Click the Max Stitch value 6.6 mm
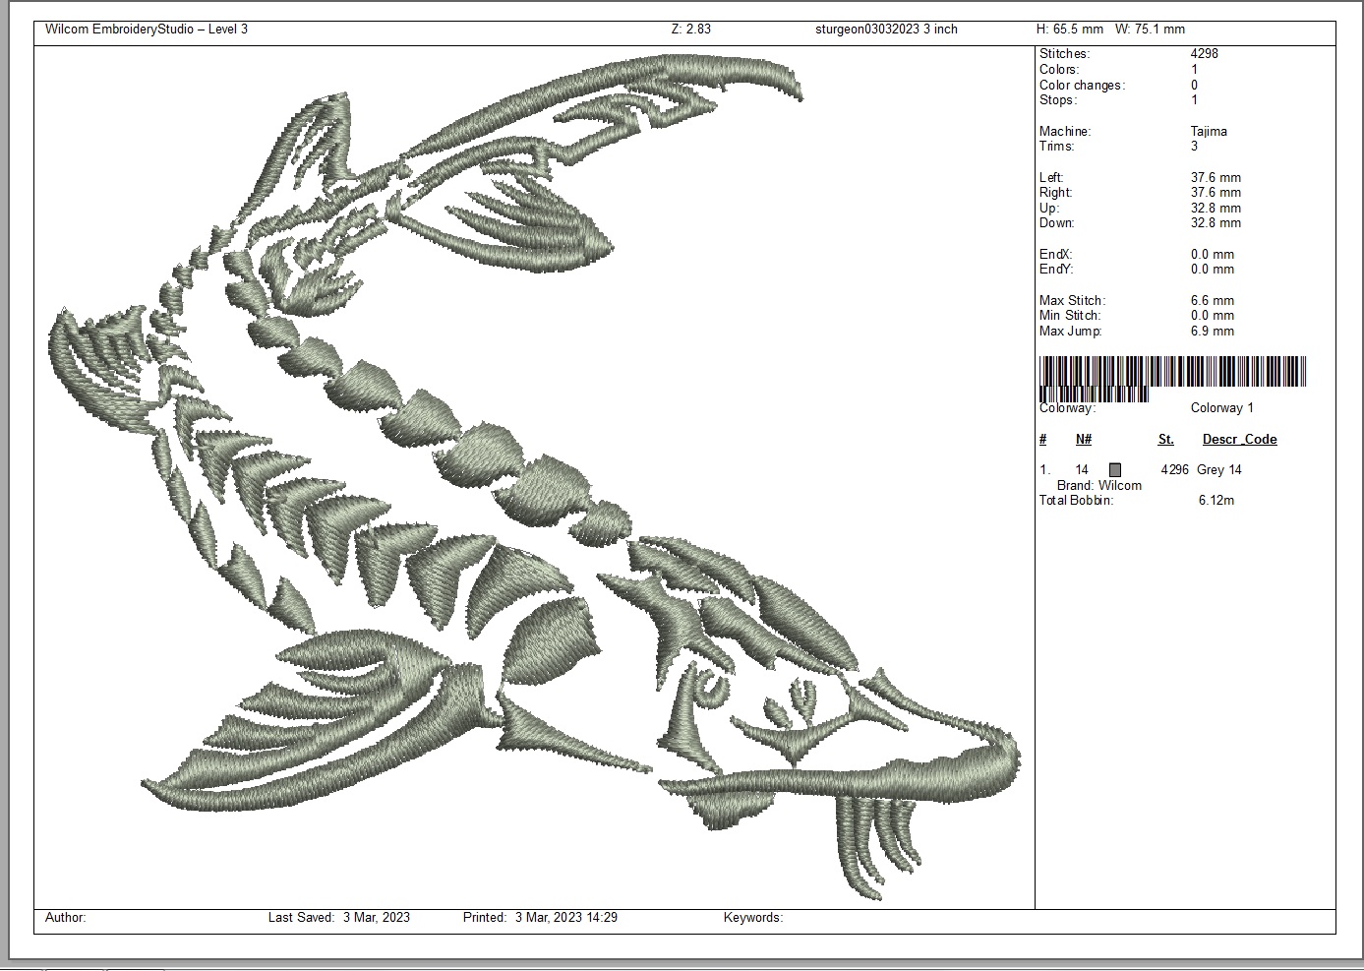Screen dimensions: 1364x971 tap(1212, 301)
